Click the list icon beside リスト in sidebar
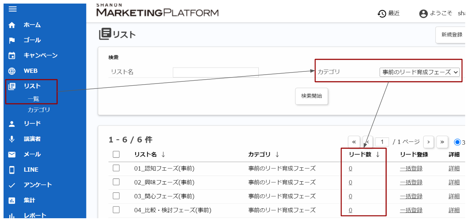470x220 pixels. click(x=12, y=86)
